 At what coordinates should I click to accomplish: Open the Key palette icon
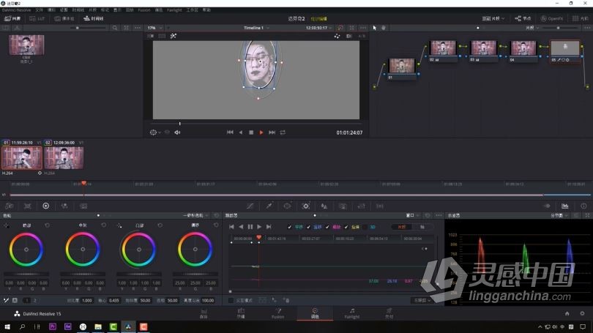tap(343, 206)
